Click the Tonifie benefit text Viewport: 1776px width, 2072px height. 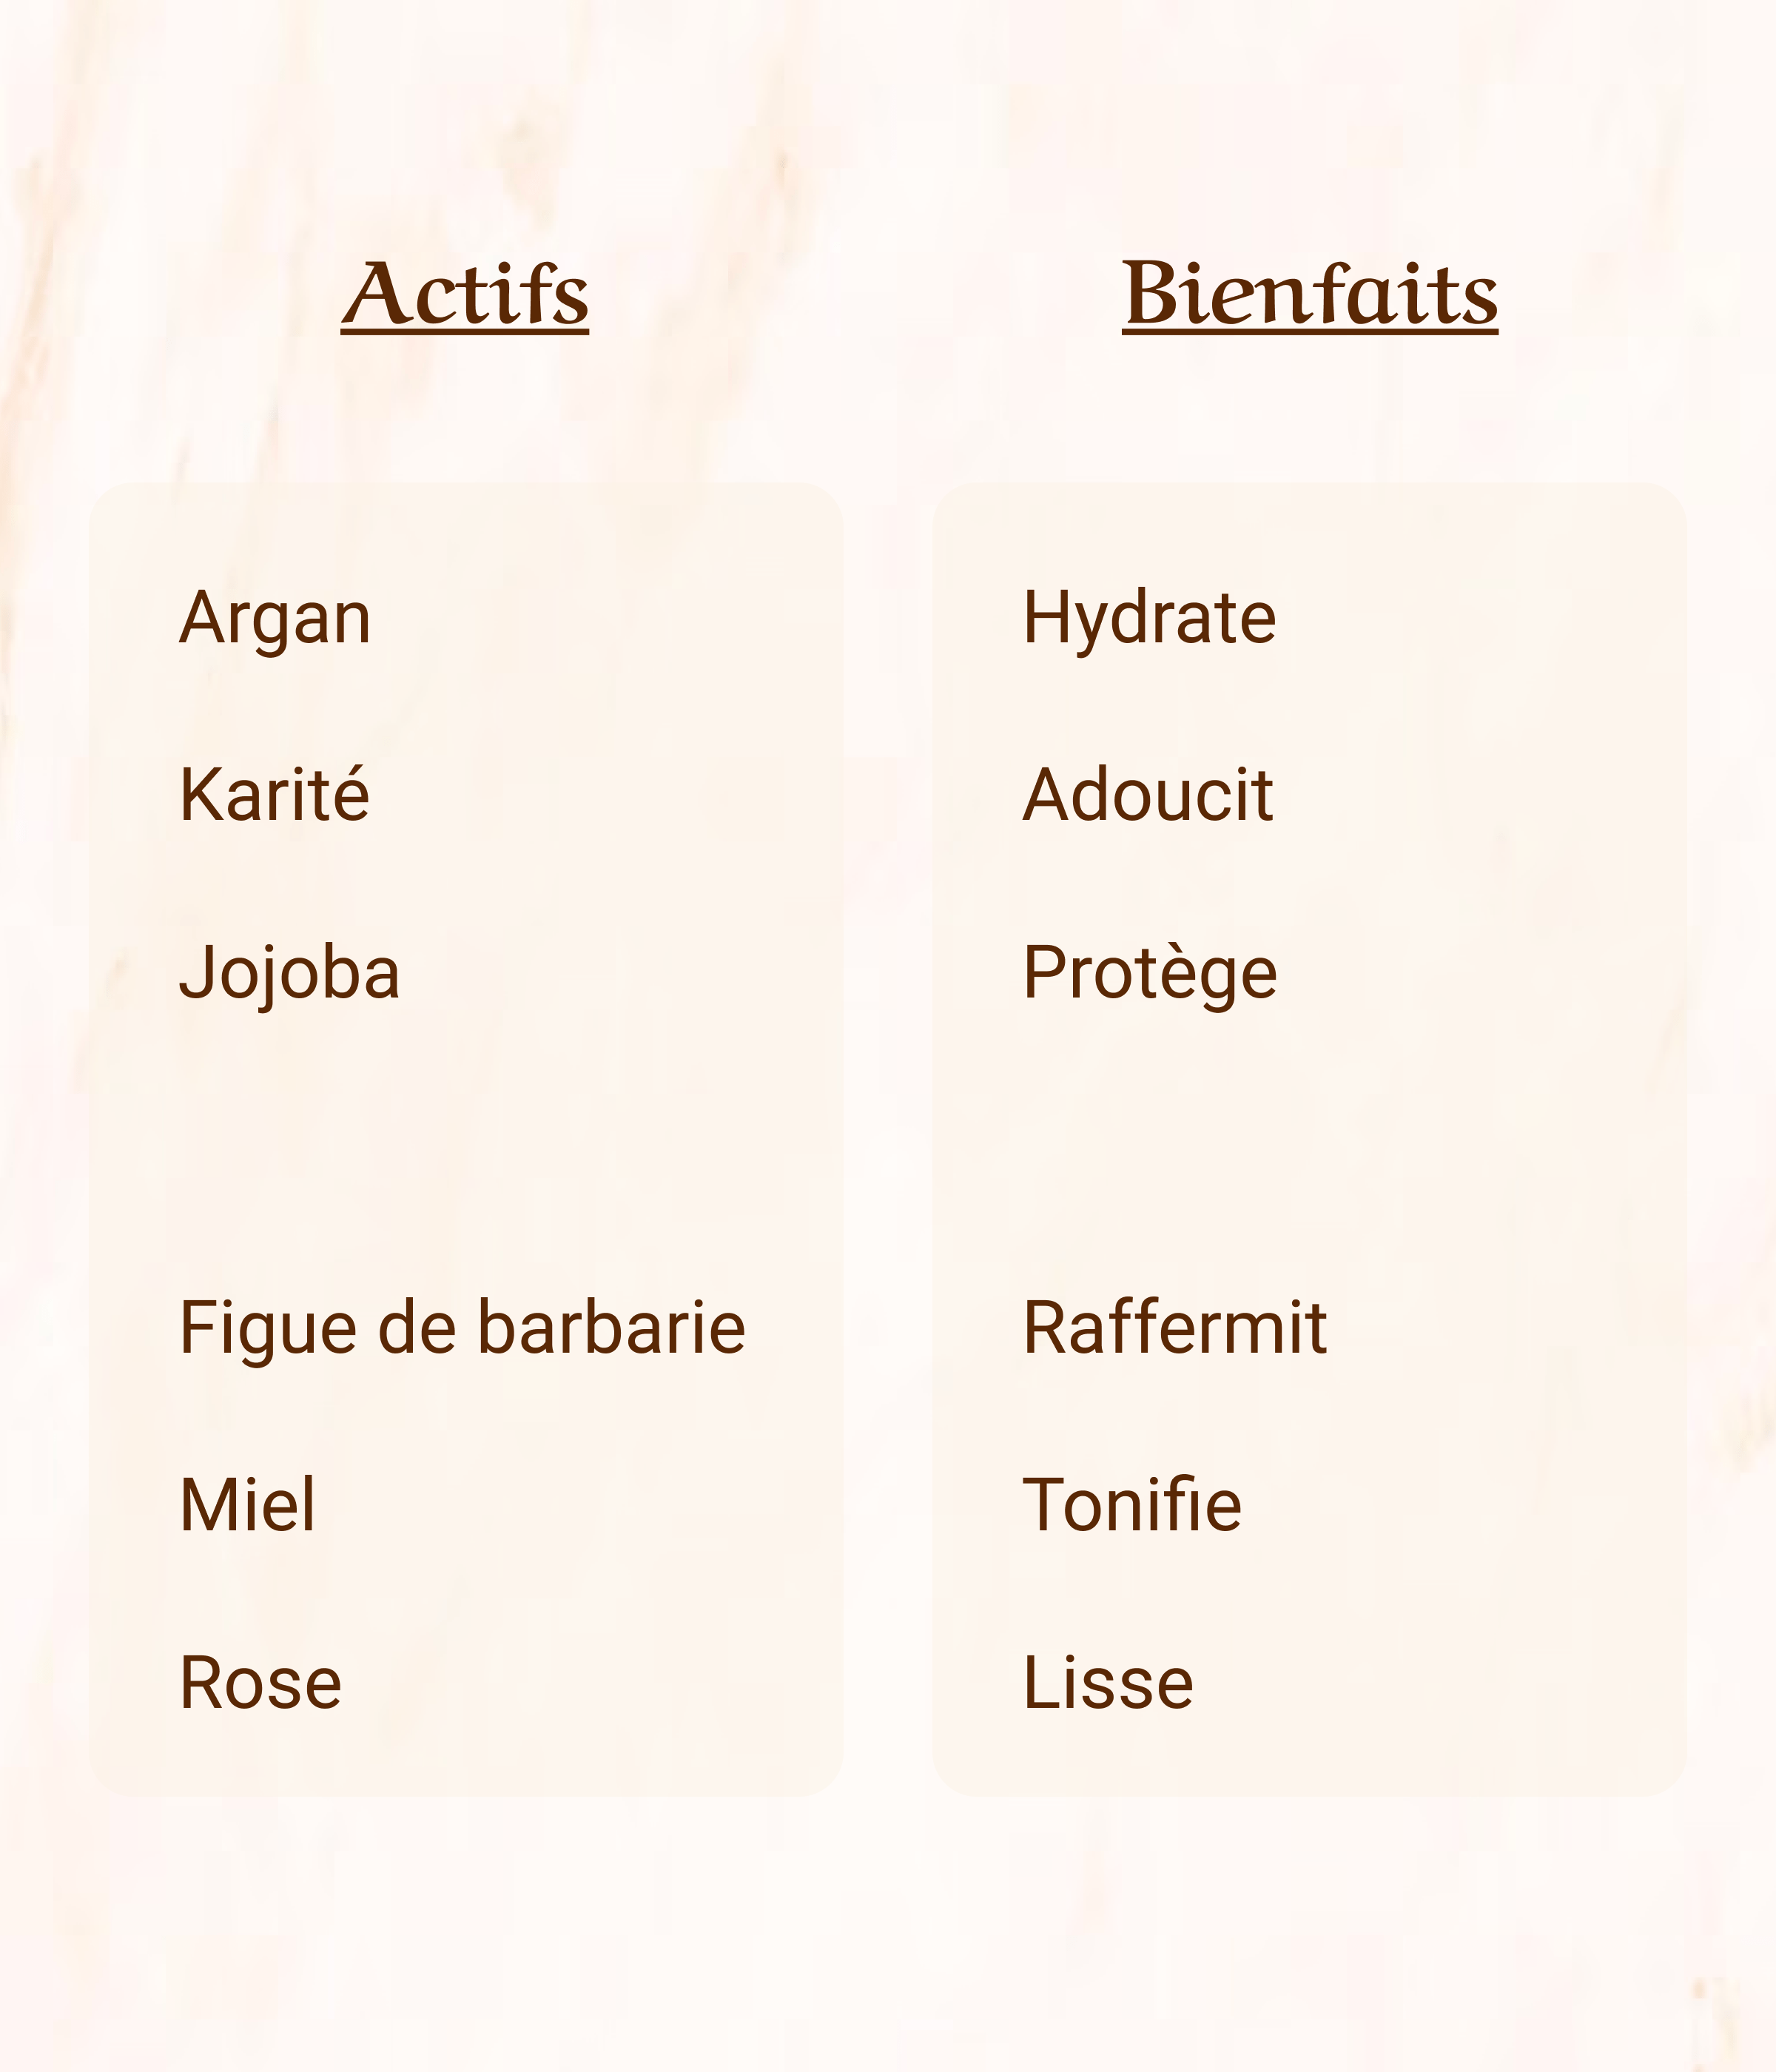pos(1131,1505)
